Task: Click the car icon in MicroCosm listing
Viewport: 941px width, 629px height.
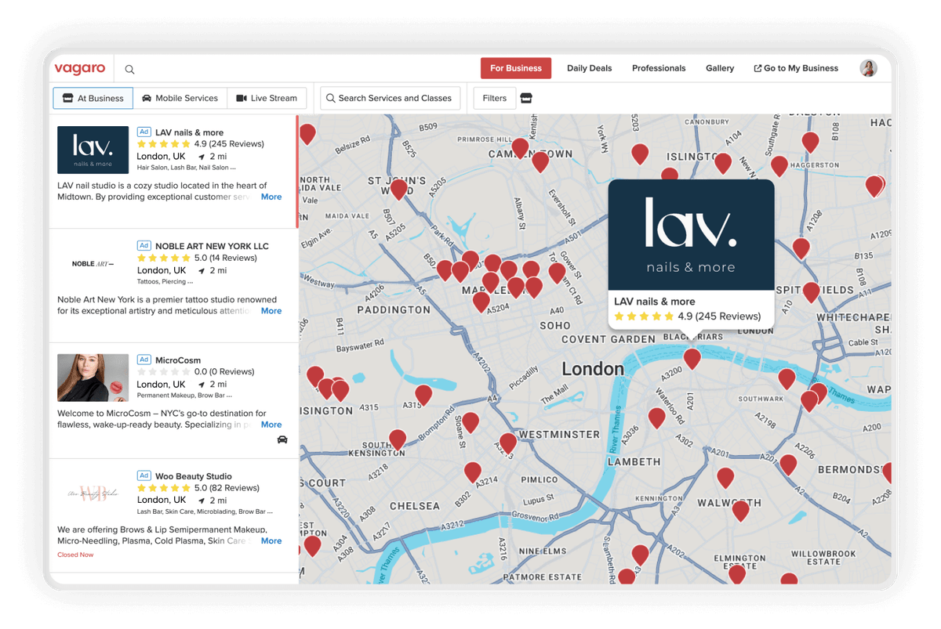Action: pos(282,439)
